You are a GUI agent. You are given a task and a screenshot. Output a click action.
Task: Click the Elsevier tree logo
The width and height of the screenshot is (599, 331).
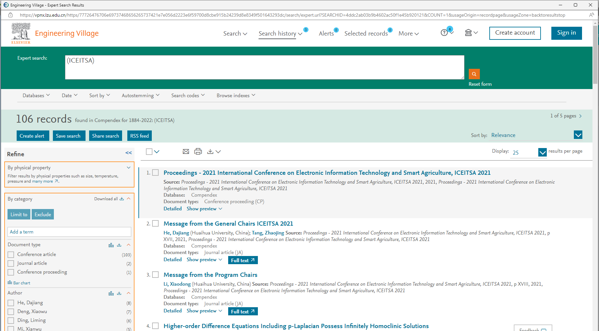(x=21, y=33)
